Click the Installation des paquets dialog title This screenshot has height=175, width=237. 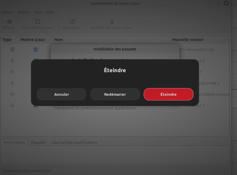coord(115,49)
